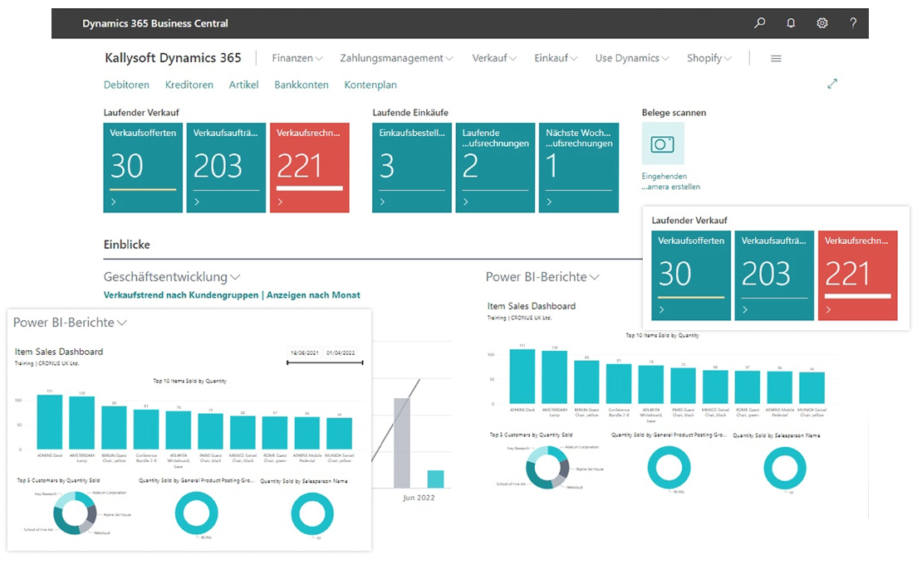
Task: Open the Bankkonten link
Action: tap(301, 85)
